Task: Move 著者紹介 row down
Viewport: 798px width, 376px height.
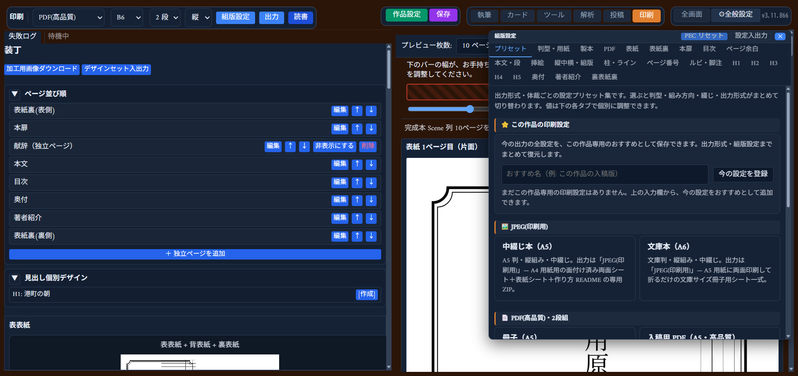Action: pyautogui.click(x=371, y=218)
